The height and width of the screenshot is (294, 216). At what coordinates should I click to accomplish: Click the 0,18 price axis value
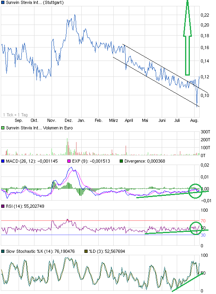205,36
